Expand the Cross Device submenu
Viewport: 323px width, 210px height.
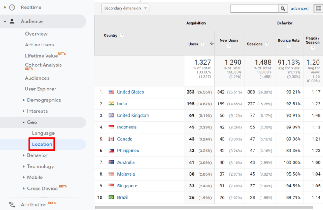point(24,189)
